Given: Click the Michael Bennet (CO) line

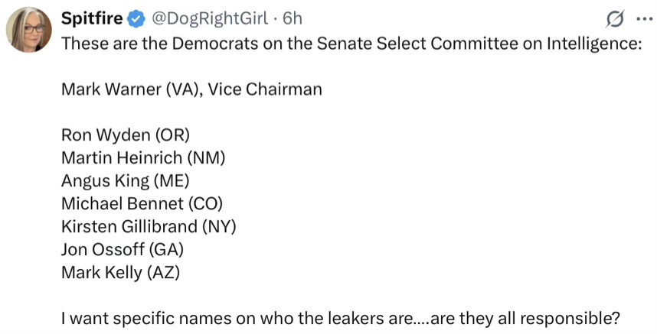Looking at the screenshot, I should click(x=142, y=203).
